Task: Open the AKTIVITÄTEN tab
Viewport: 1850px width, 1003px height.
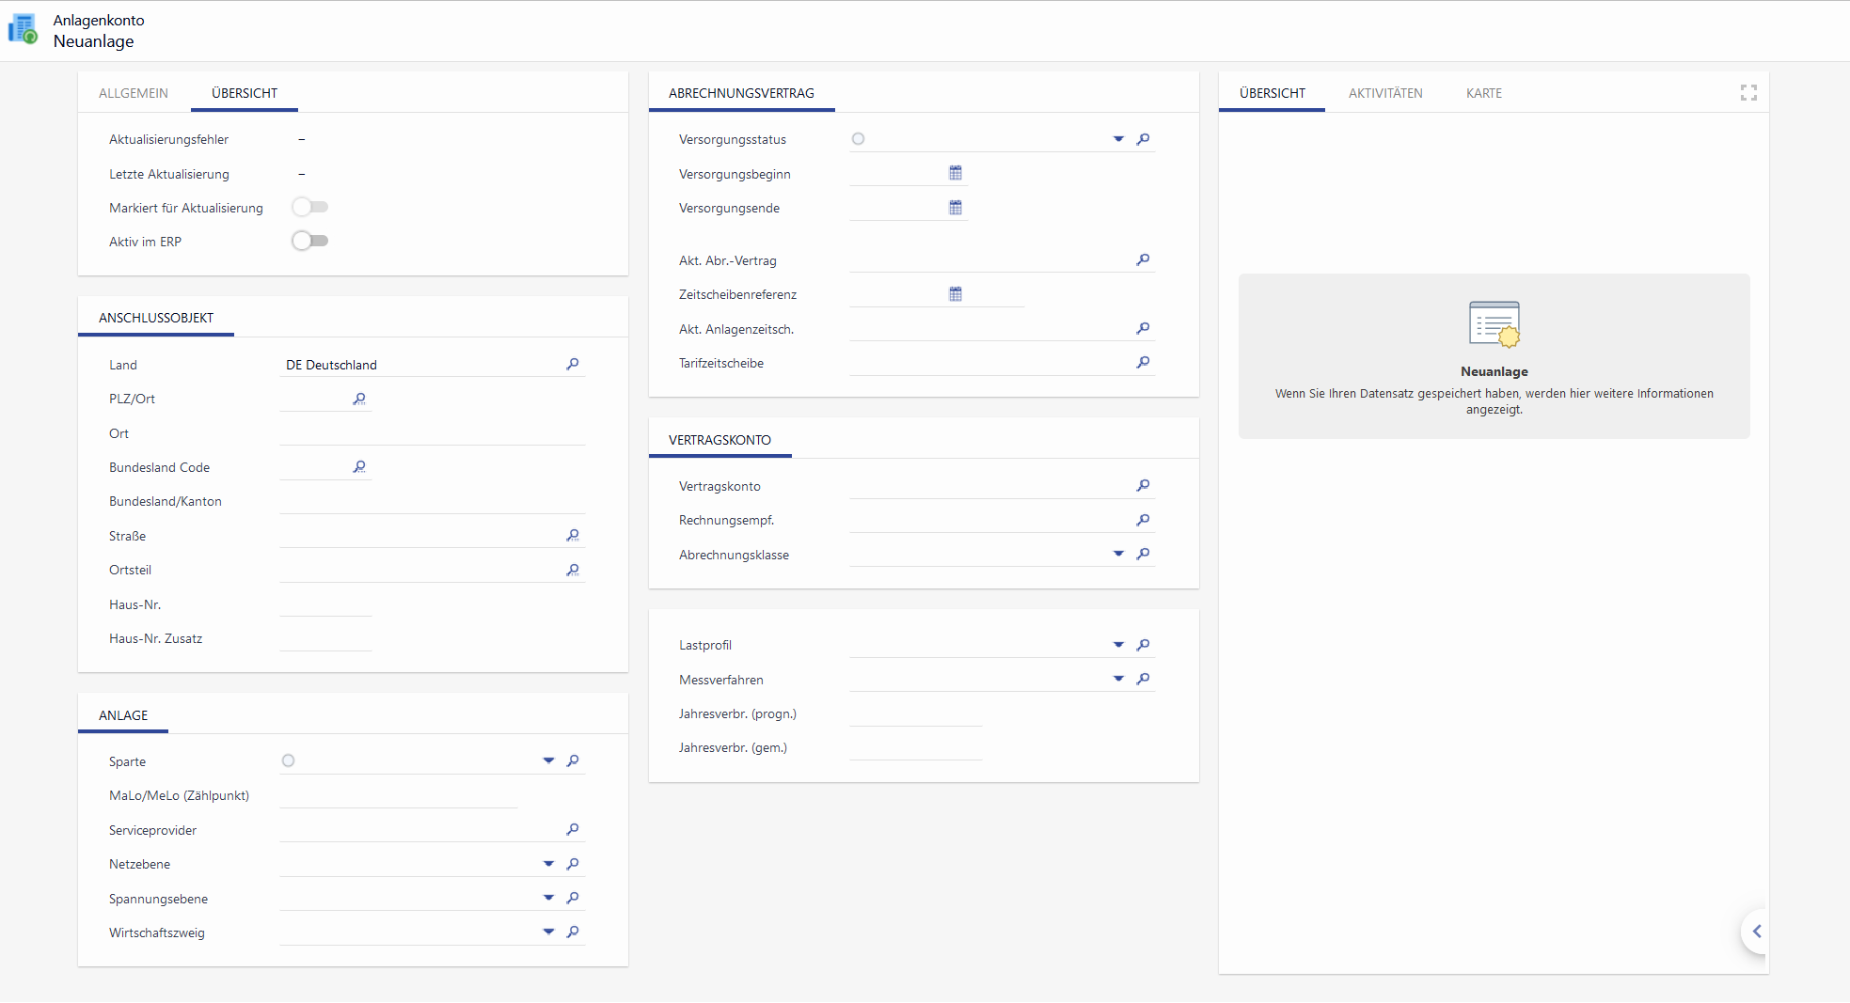Action: click(x=1384, y=93)
